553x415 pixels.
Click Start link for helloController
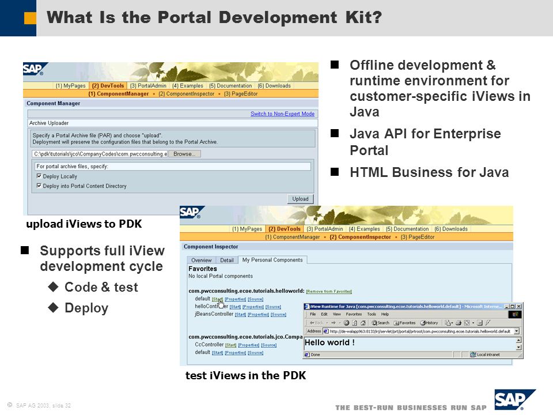pyautogui.click(x=235, y=307)
